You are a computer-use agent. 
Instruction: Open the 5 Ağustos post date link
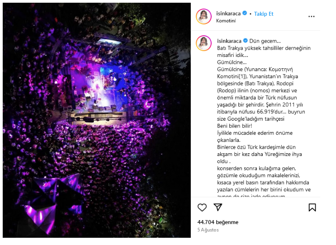pos(208,230)
